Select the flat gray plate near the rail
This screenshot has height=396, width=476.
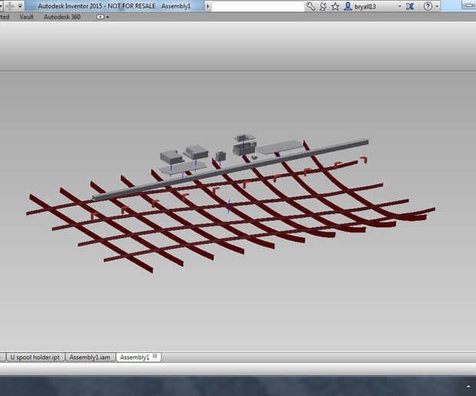tap(280, 147)
